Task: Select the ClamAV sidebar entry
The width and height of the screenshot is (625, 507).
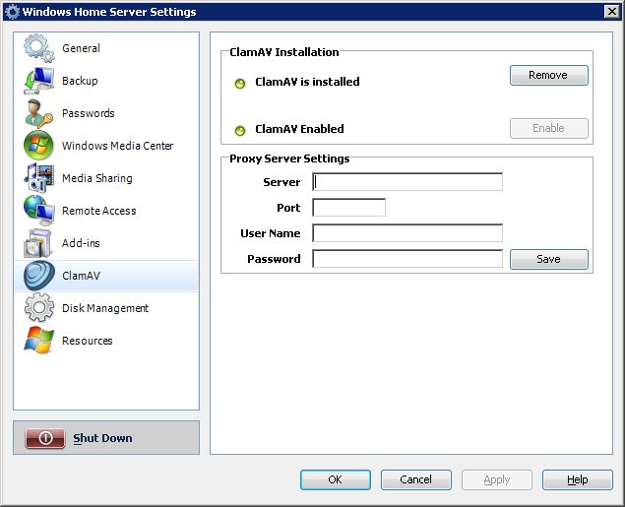Action: click(x=106, y=276)
